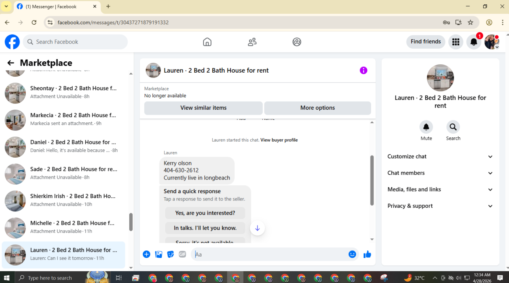
Task: Reload the browser page
Action: click(x=34, y=23)
